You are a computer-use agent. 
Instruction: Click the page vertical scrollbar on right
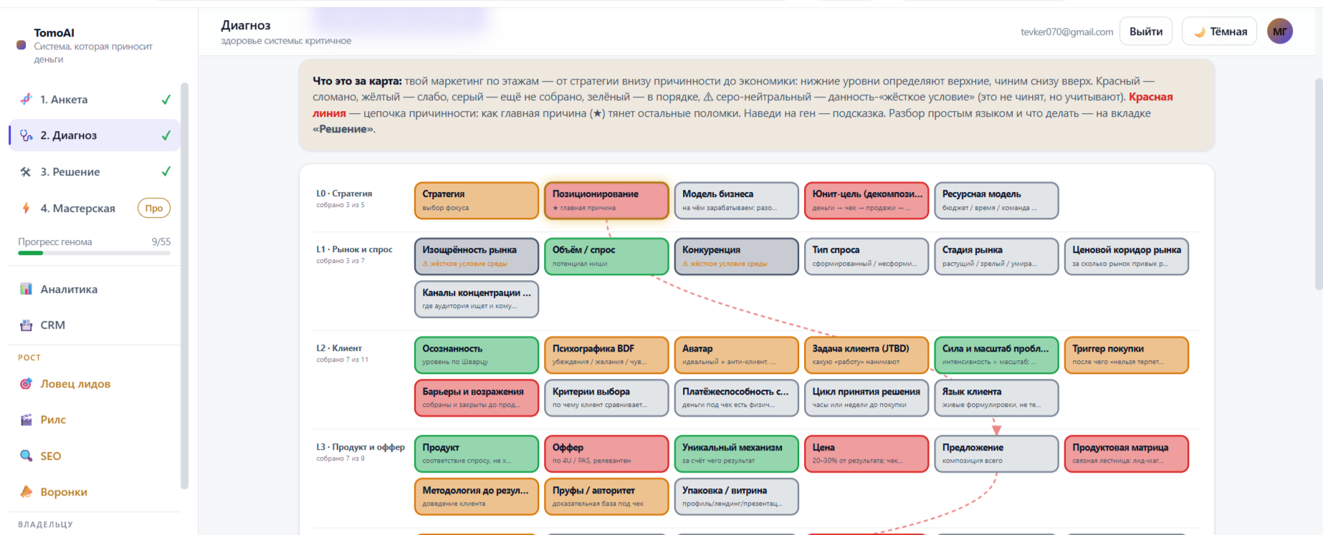pyautogui.click(x=1319, y=183)
